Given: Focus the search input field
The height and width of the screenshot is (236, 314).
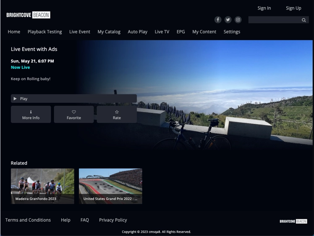Looking at the screenshot, I should [279, 20].
